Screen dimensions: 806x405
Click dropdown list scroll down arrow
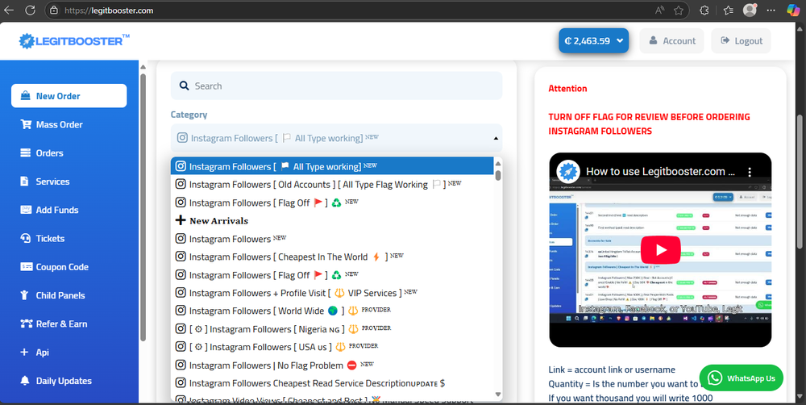(497, 395)
